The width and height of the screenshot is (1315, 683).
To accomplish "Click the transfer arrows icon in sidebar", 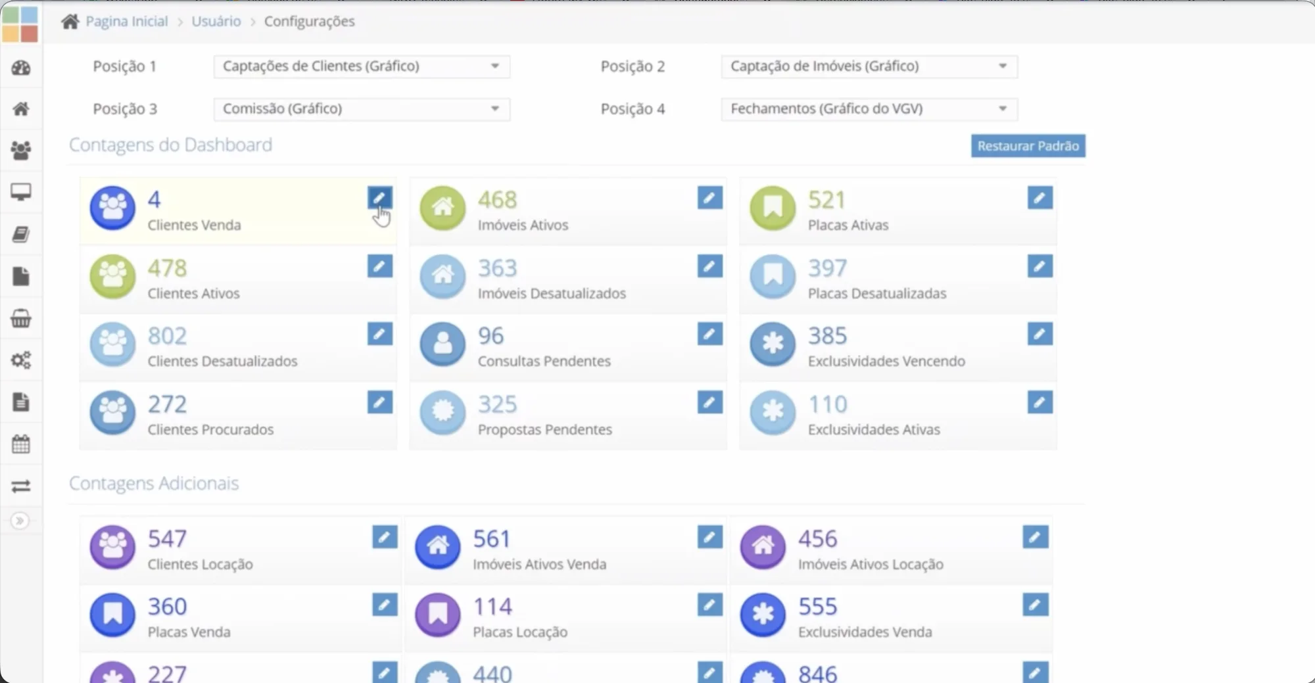I will point(21,486).
